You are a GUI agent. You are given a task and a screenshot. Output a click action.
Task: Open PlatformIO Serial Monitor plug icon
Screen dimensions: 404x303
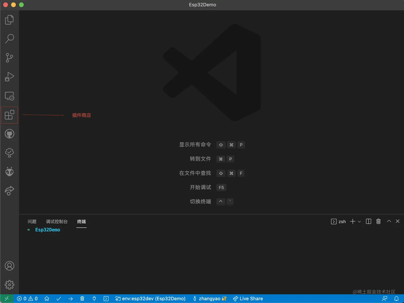coord(94,299)
